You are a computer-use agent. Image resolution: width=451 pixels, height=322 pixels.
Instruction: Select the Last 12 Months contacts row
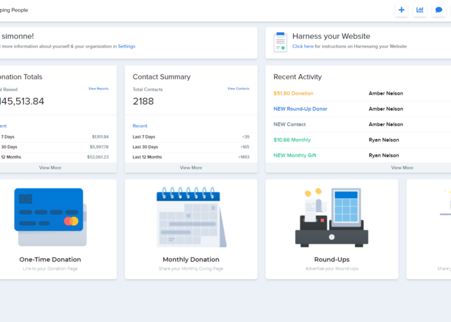pos(191,157)
